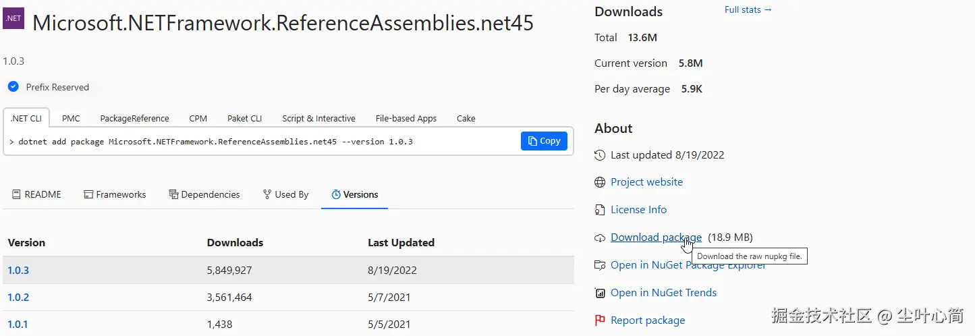
Task: Open the Paket CLI tab
Action: tap(244, 118)
